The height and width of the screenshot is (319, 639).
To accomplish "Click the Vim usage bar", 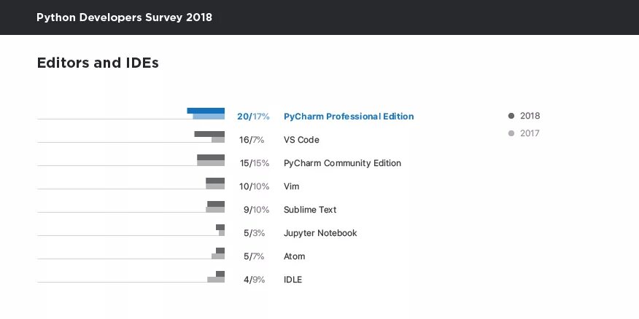I will [215, 183].
